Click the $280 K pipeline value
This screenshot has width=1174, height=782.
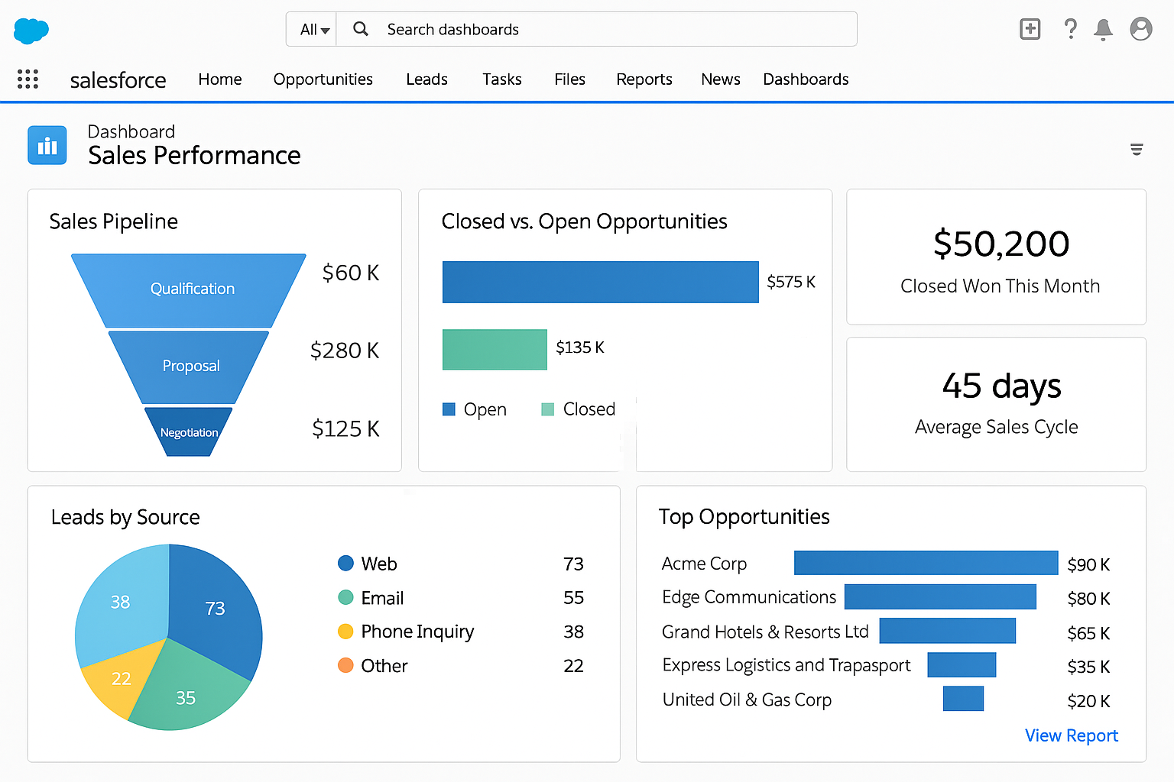(345, 351)
